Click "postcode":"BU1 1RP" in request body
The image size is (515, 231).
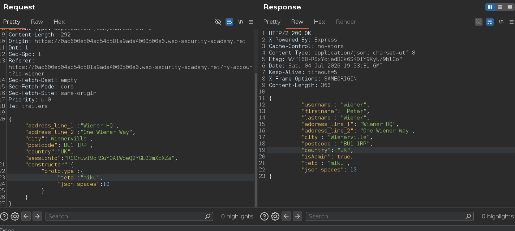(59, 145)
